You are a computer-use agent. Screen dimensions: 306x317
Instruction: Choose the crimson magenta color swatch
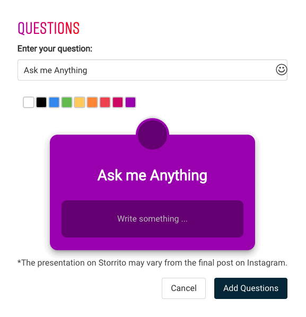[118, 102]
